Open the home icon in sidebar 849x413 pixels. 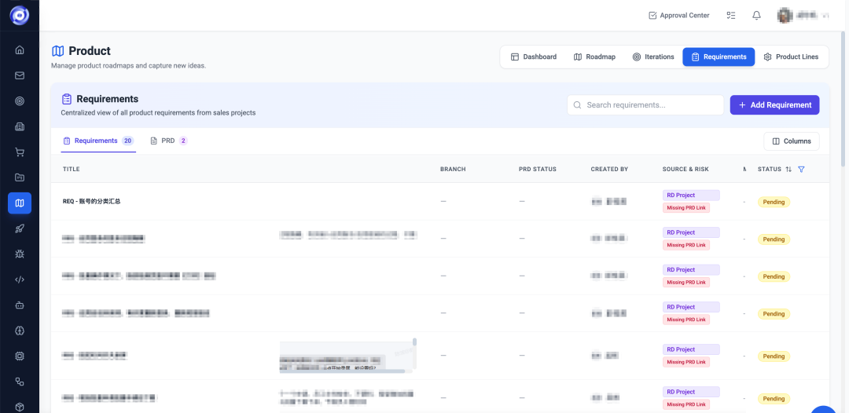tap(20, 50)
